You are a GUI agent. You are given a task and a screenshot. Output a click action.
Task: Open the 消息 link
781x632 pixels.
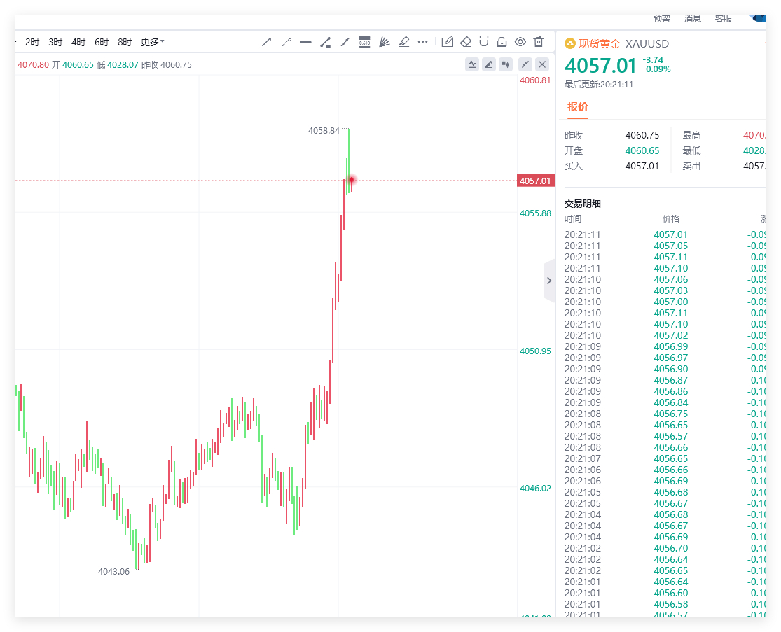[x=692, y=19]
